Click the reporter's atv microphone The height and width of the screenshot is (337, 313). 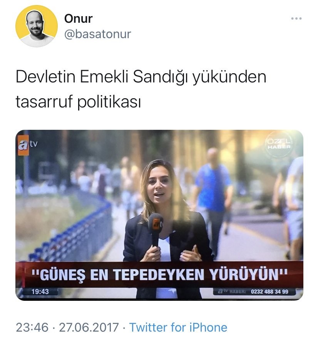coord(155,229)
